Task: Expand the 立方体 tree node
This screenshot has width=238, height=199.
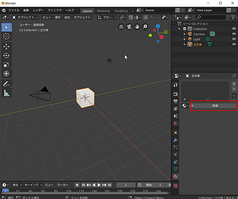Action: click(x=184, y=44)
